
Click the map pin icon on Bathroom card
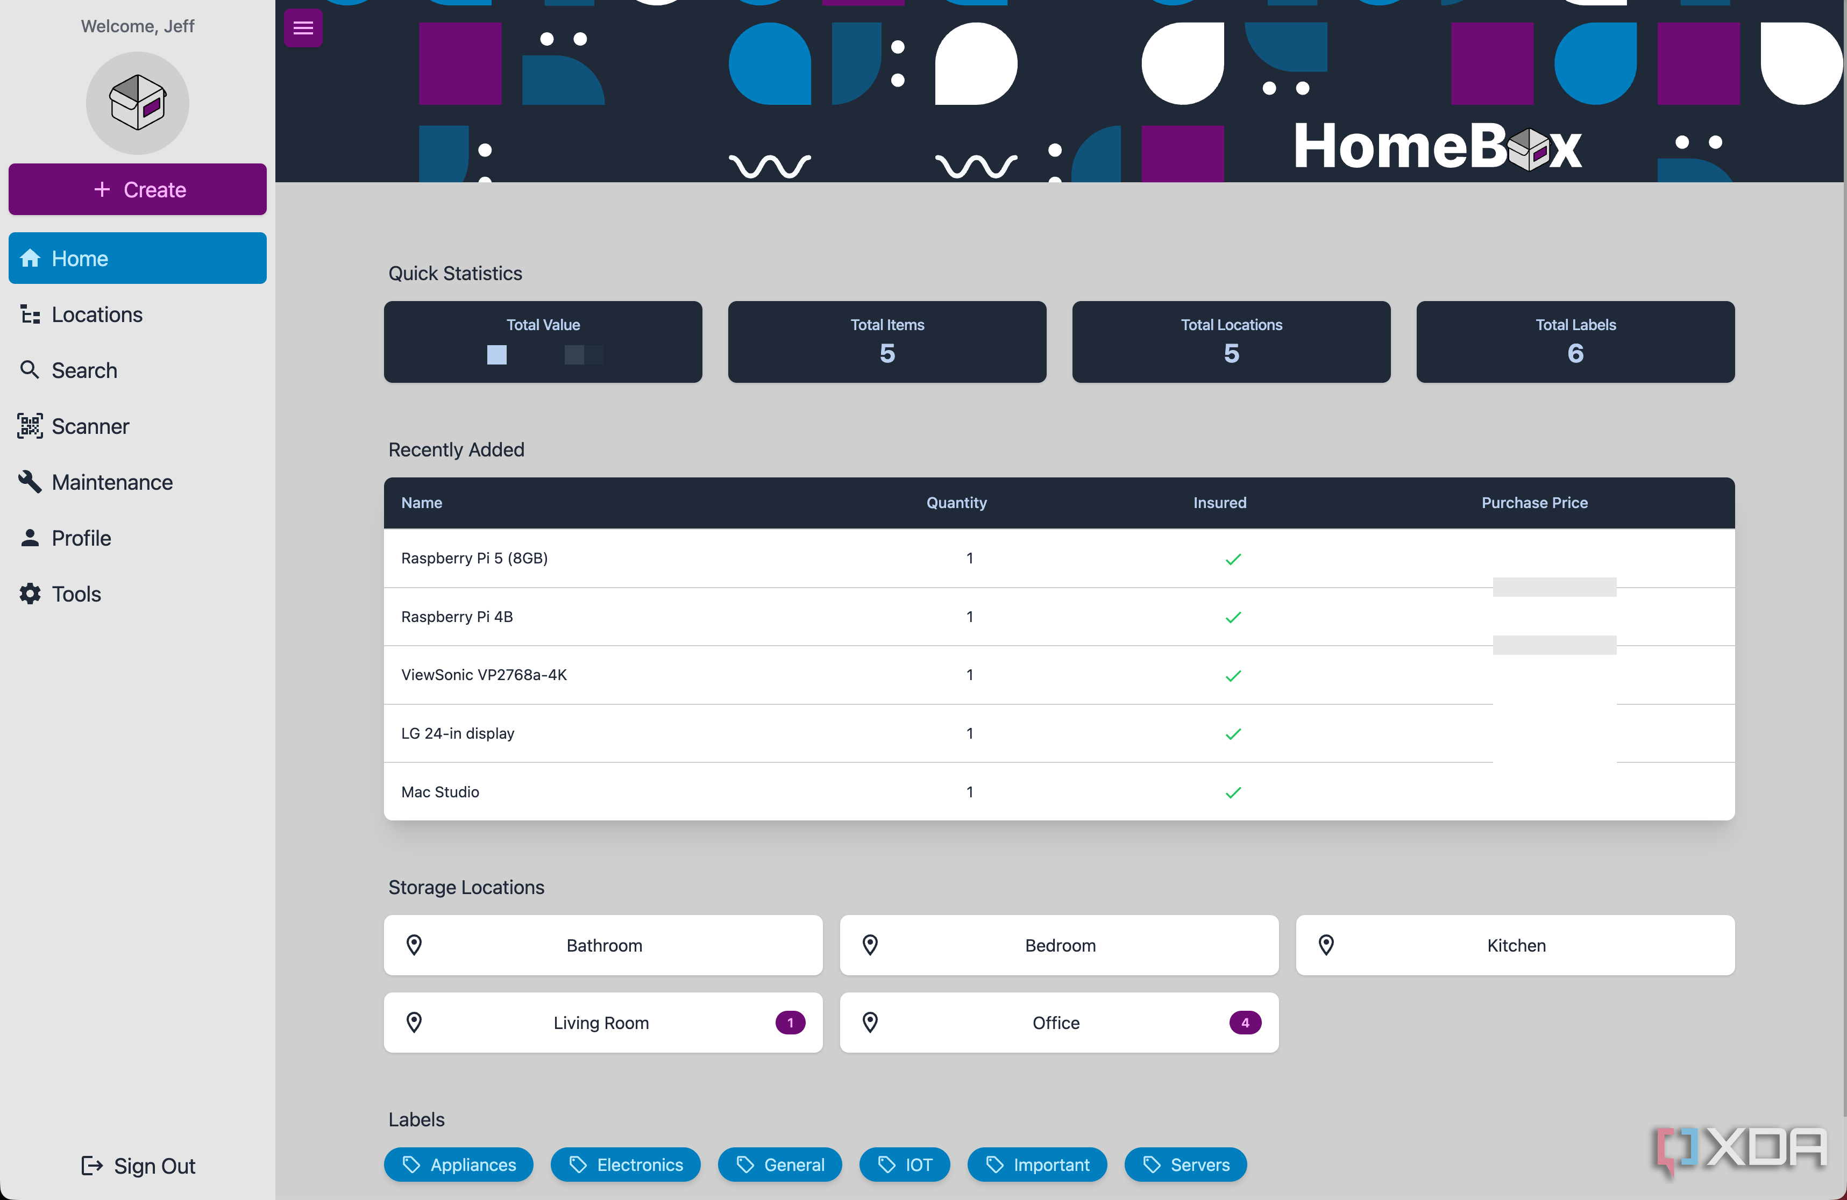coord(414,945)
